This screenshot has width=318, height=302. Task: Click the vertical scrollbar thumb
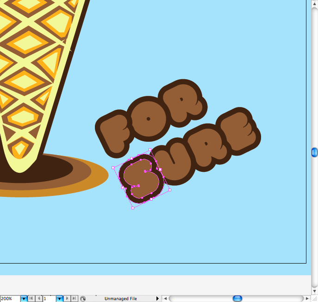[x=314, y=152]
